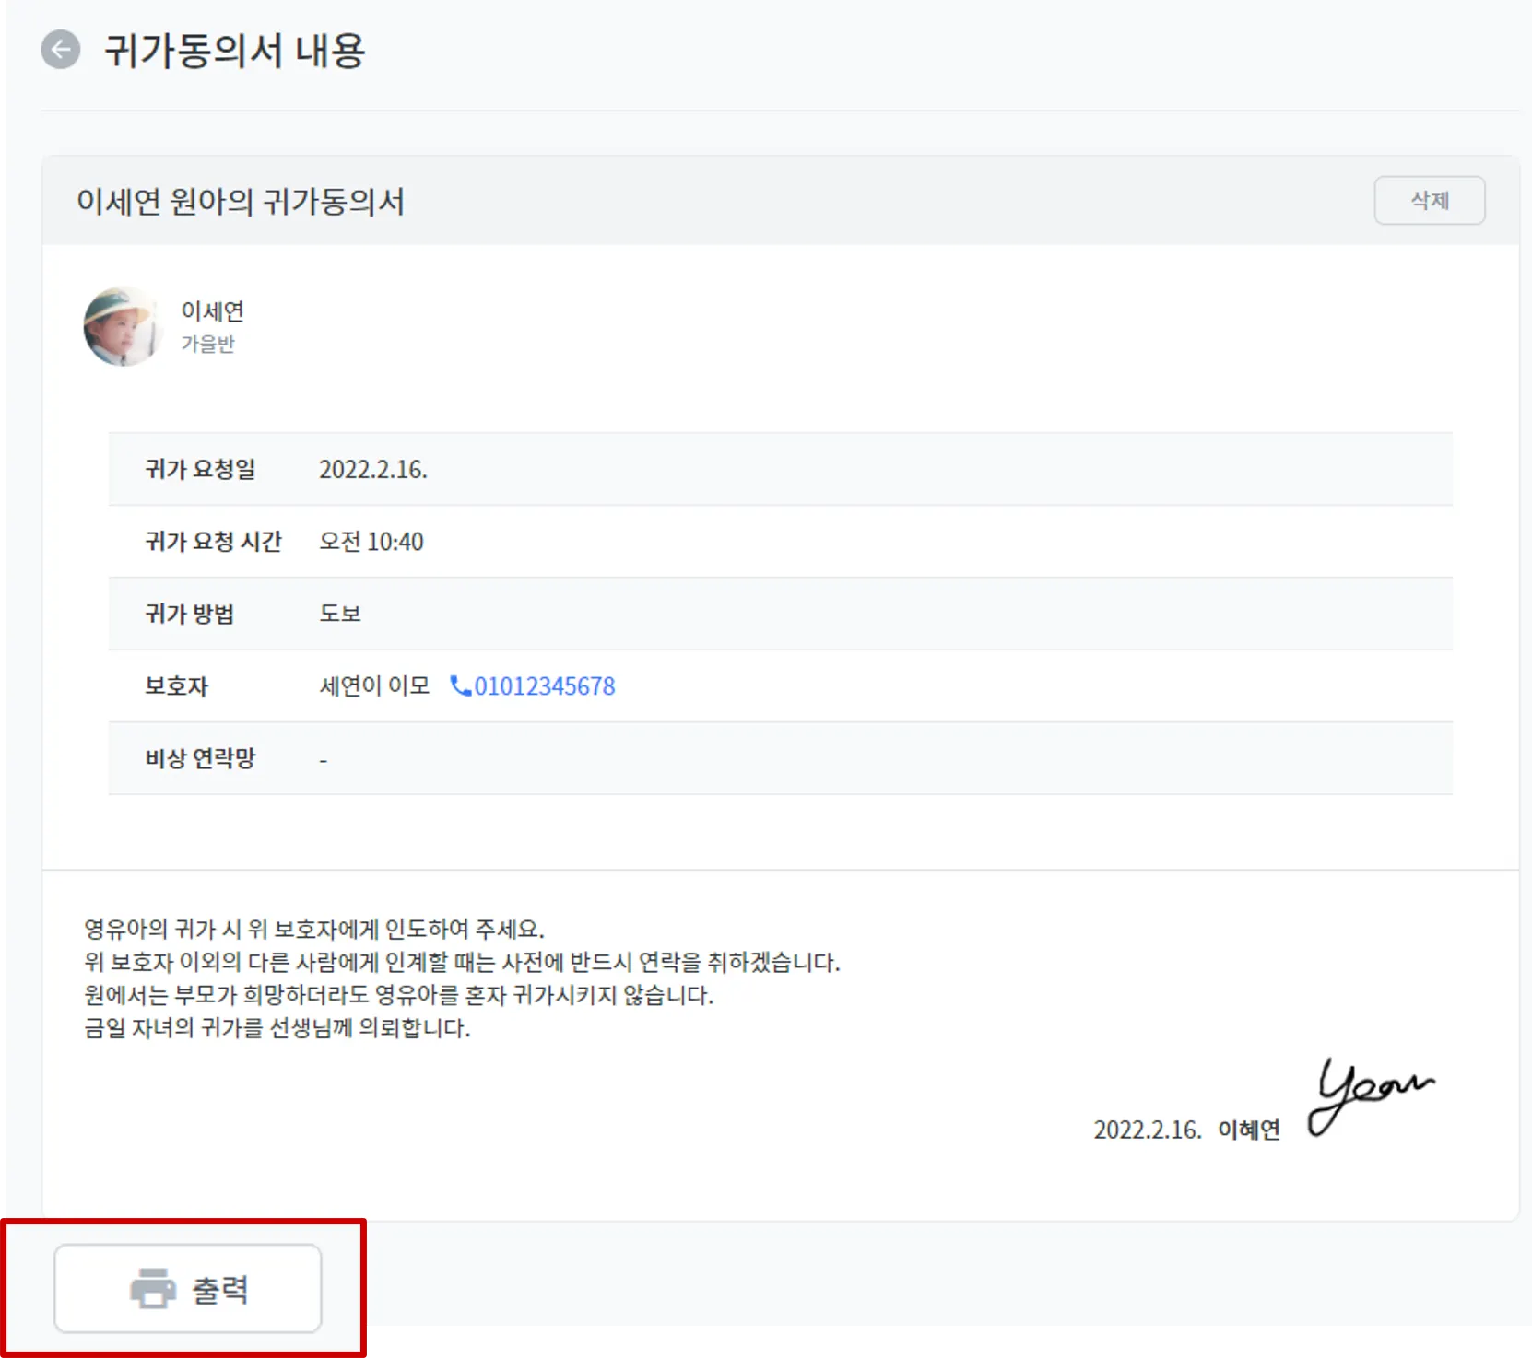This screenshot has width=1532, height=1358.
Task: Click the request date 2022.2.16. in the table
Action: [x=373, y=470]
